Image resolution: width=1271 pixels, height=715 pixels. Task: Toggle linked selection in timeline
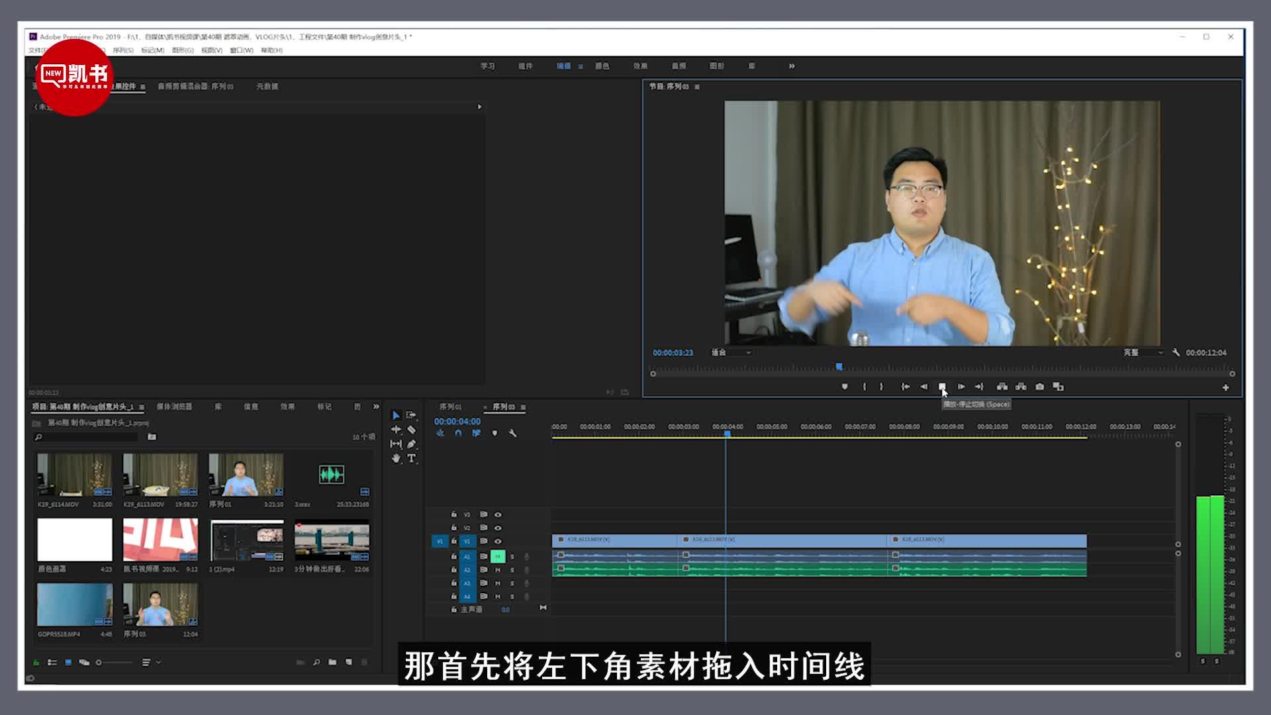click(476, 433)
